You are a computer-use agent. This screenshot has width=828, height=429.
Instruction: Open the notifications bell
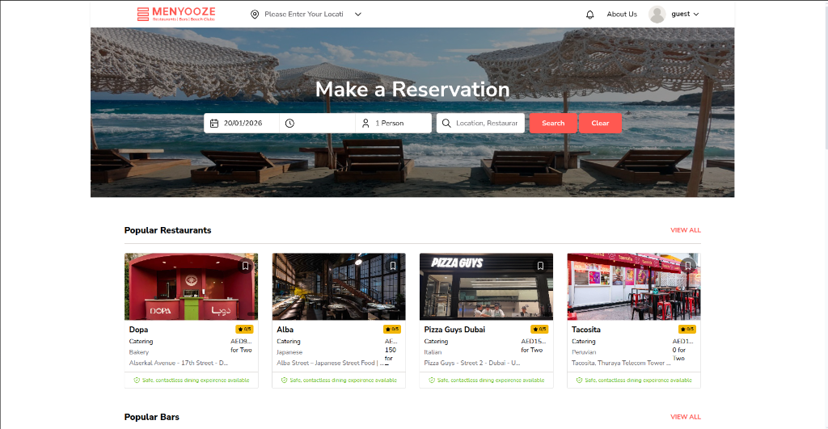point(589,15)
